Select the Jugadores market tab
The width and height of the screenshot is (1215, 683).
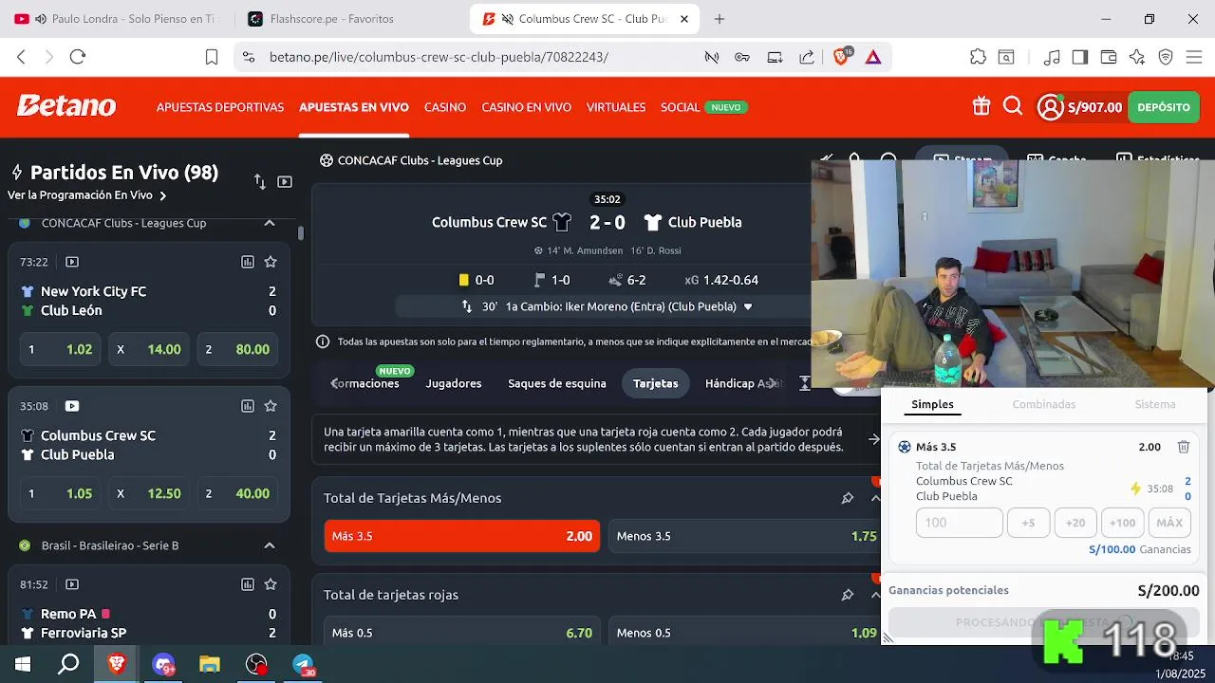pyautogui.click(x=454, y=383)
